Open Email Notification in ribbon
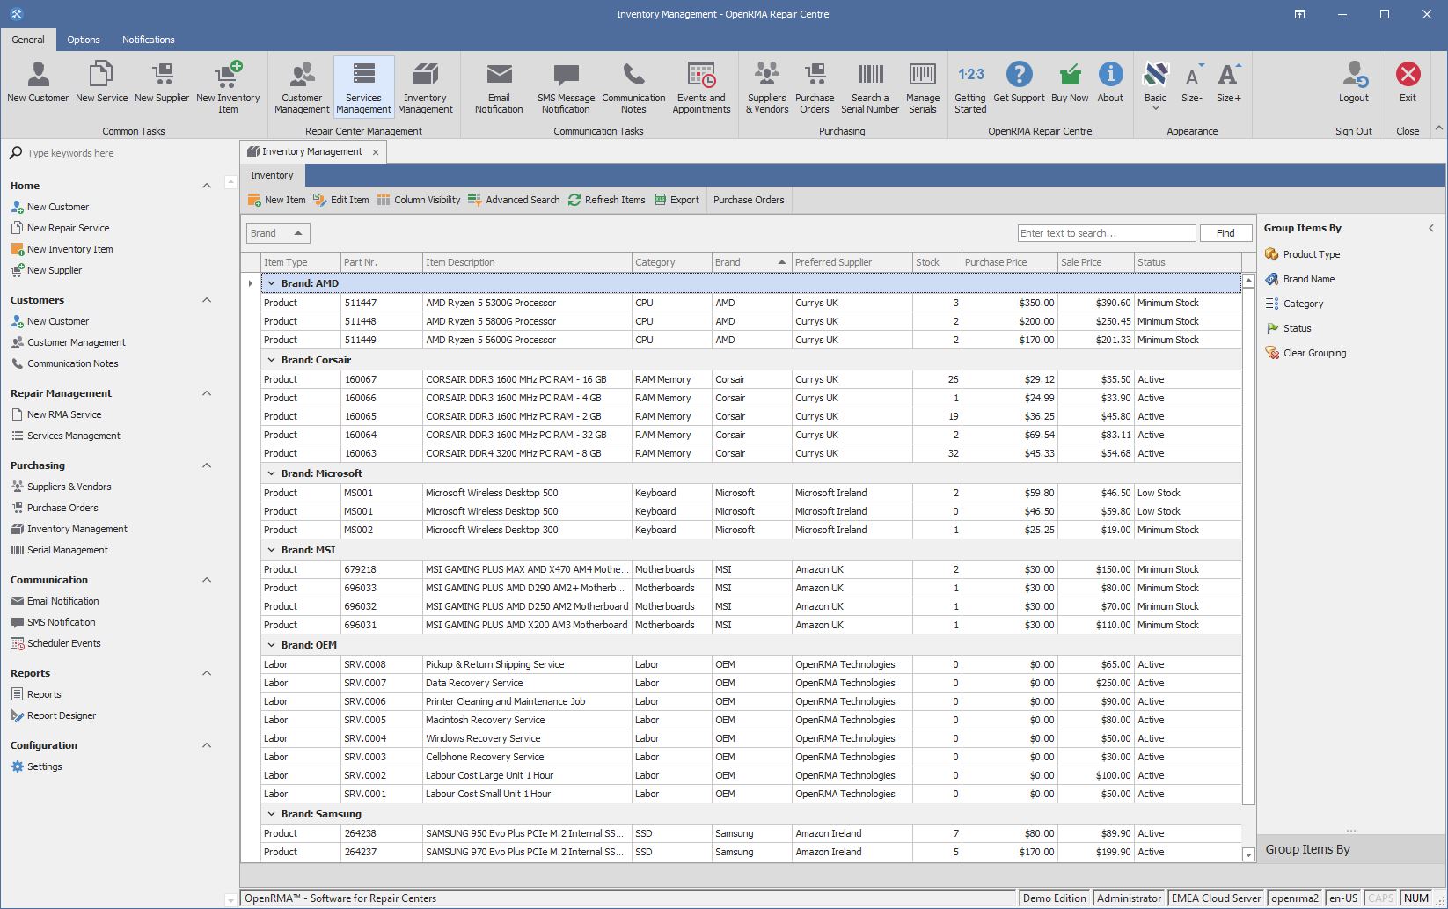The image size is (1448, 909). (499, 87)
